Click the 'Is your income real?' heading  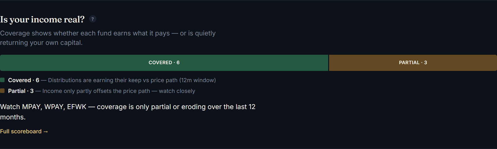coord(42,19)
